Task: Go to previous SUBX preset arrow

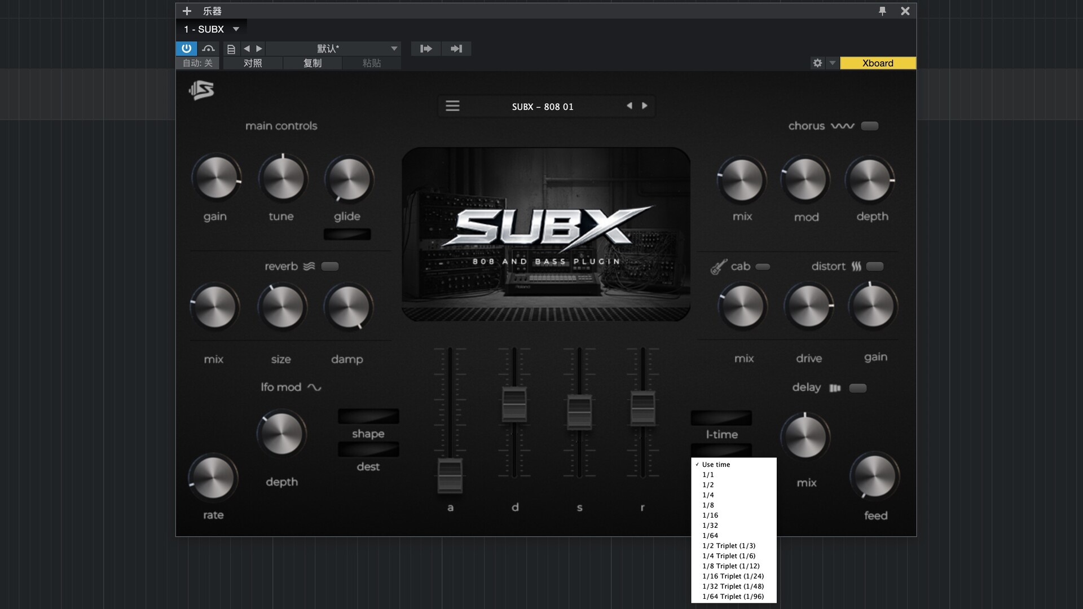Action: click(629, 105)
